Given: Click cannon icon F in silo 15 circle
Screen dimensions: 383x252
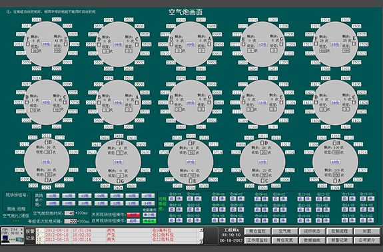Looking at the screenshot, I should coord(316,43).
